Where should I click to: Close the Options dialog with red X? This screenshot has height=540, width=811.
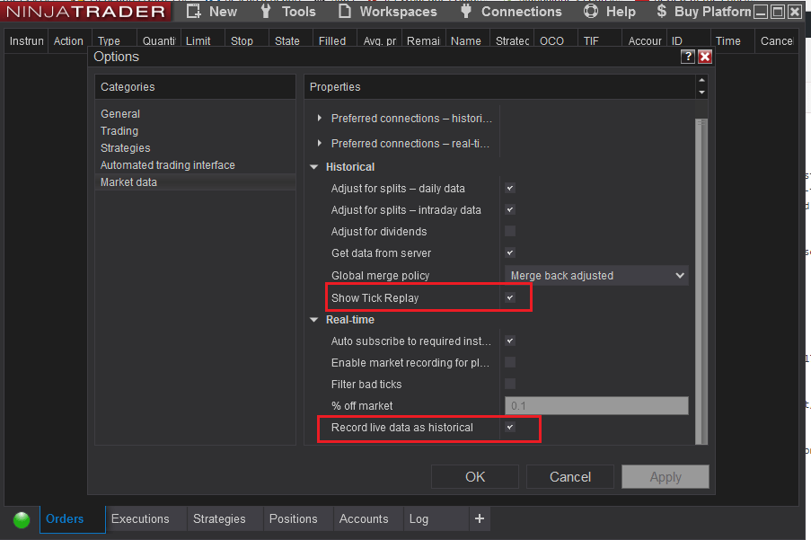pos(704,57)
